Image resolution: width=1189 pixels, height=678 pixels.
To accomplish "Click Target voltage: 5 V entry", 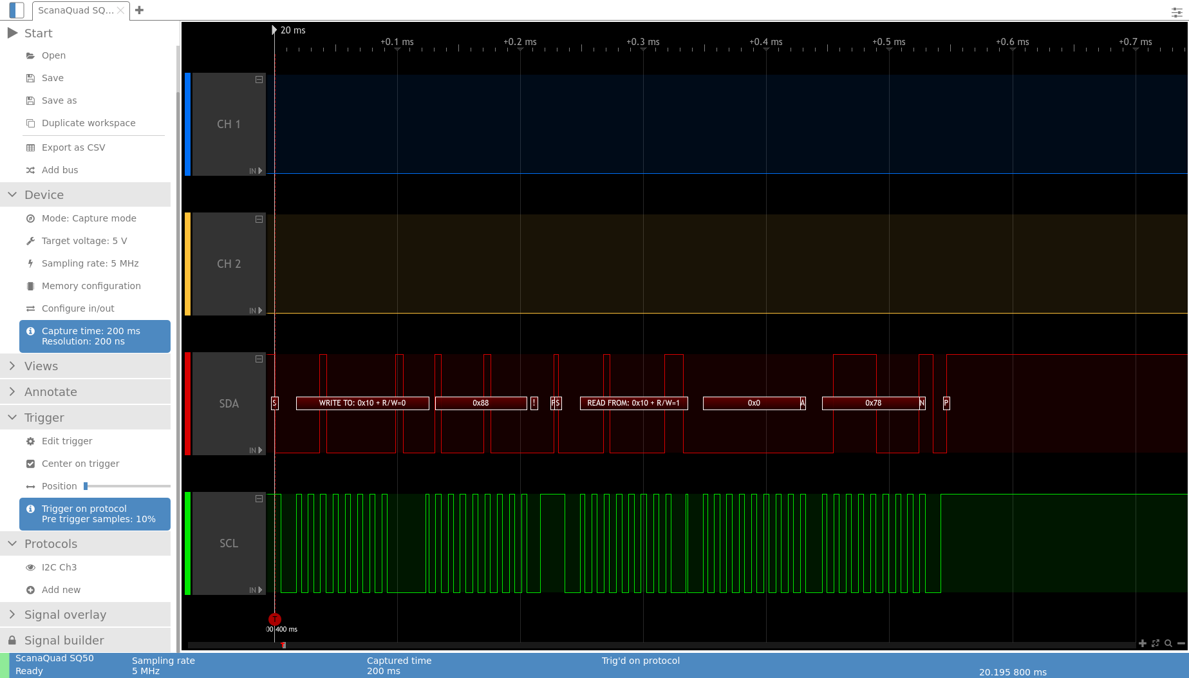I will [x=84, y=241].
